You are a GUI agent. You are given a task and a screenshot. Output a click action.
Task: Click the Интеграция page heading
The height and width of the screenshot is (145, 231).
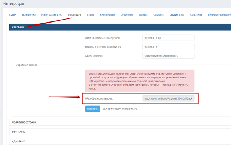pos(14,4)
